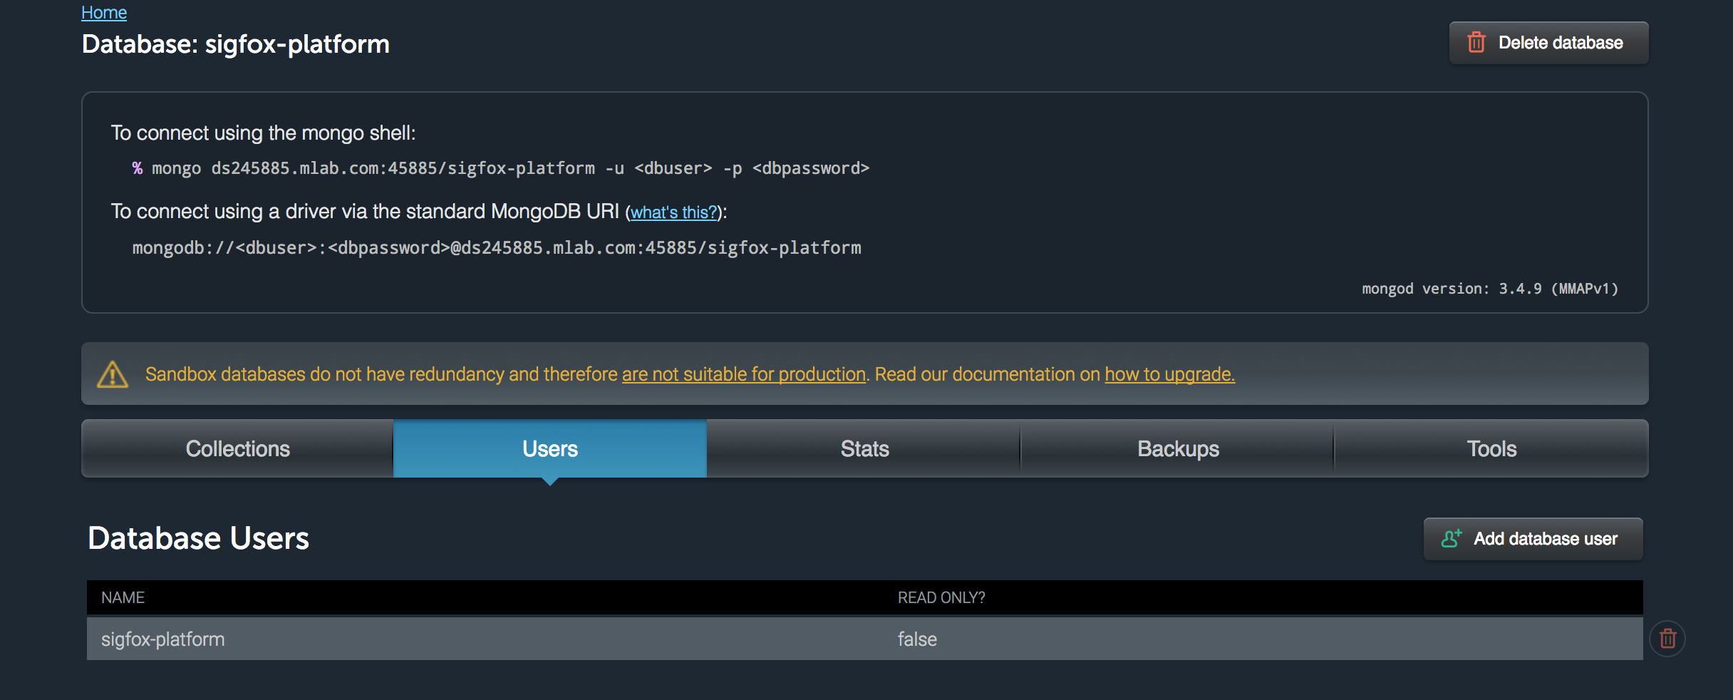Open the "how to upgrade" documentation link

pyautogui.click(x=1170, y=374)
